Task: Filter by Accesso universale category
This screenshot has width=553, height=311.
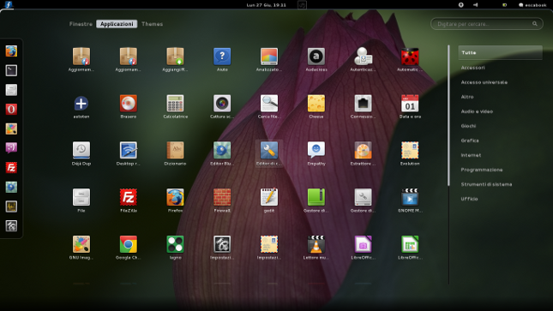Action: click(x=484, y=82)
